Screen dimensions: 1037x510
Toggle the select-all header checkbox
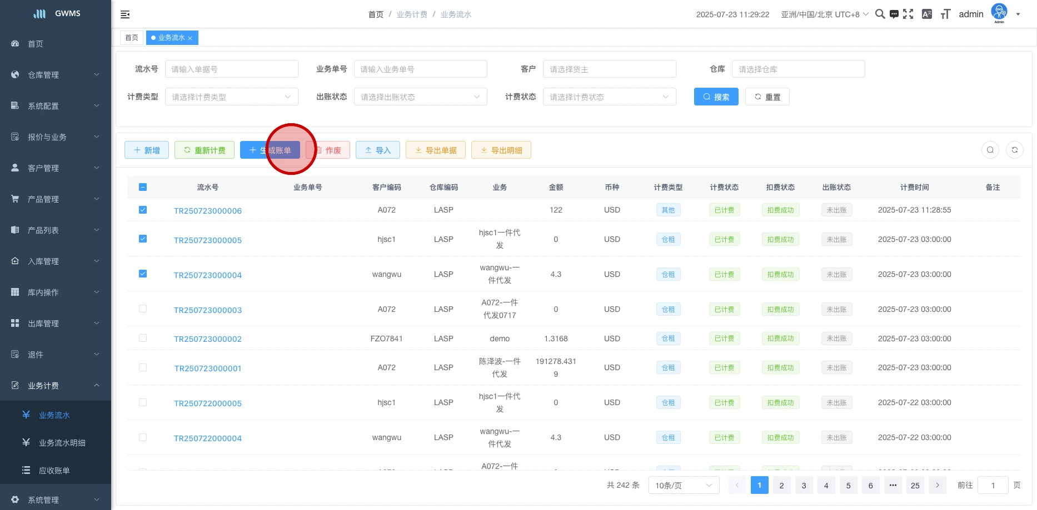143,187
